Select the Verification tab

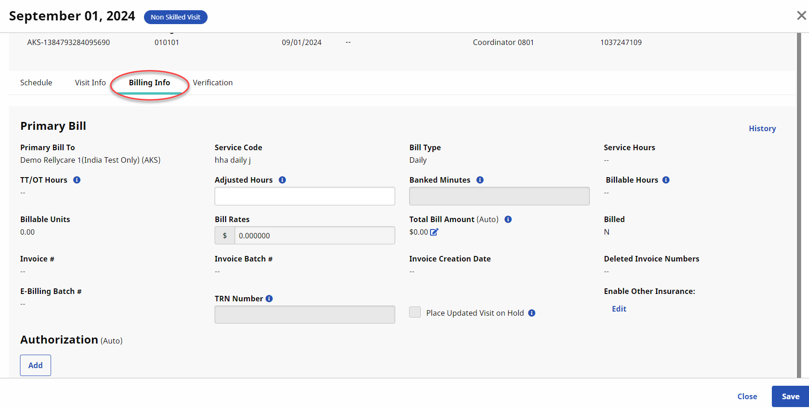pos(213,83)
